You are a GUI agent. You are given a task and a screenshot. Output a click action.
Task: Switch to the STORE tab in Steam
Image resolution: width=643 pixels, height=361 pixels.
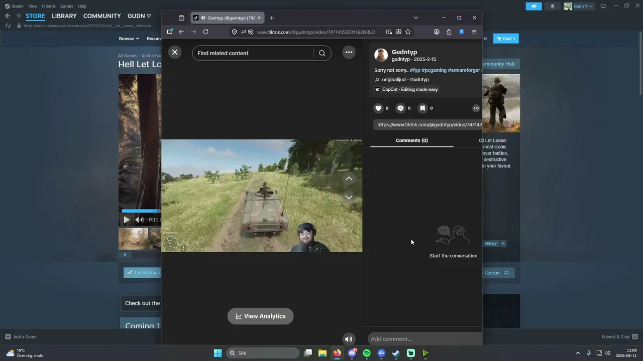coord(35,16)
